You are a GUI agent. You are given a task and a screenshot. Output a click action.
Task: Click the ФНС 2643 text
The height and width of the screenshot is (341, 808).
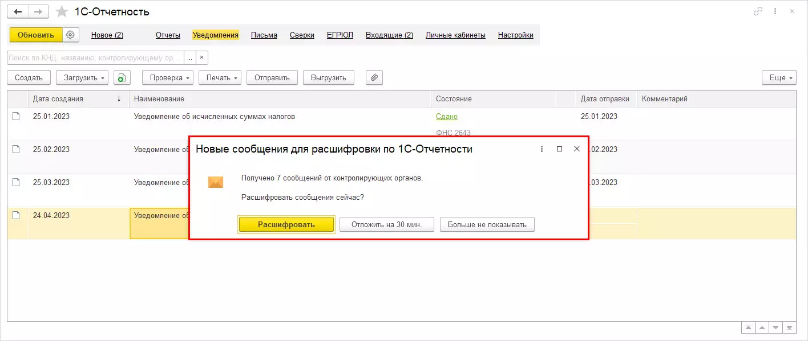[x=453, y=133]
